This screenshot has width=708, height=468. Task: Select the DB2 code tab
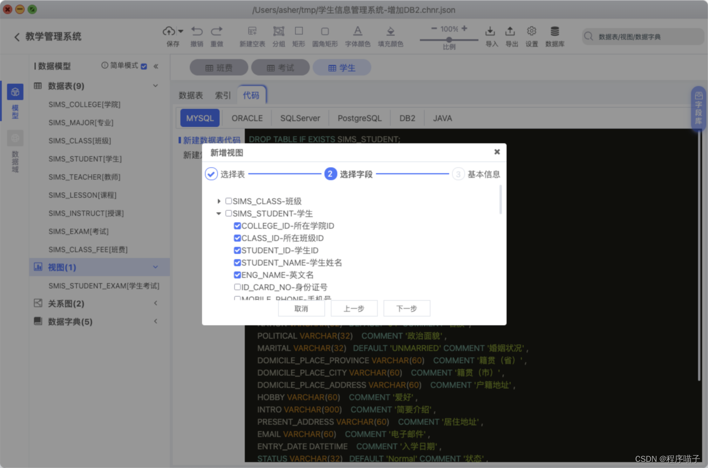[x=407, y=118]
